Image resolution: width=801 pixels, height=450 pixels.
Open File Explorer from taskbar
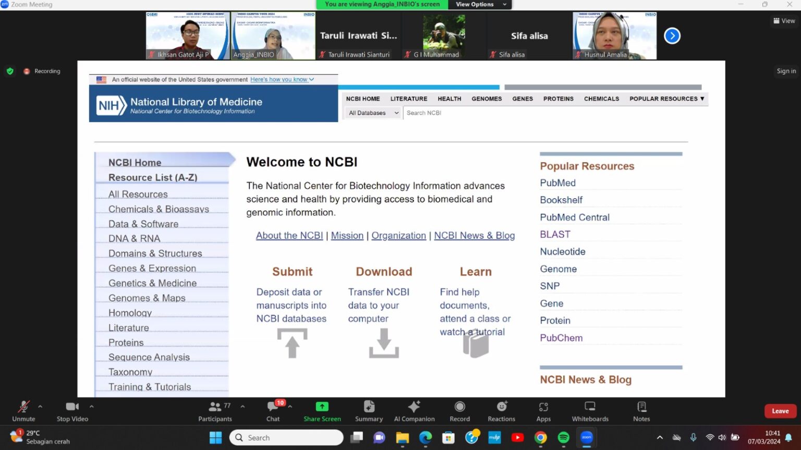[402, 437]
